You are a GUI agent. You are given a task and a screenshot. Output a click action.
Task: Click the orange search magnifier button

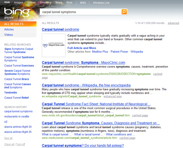coord(124,12)
